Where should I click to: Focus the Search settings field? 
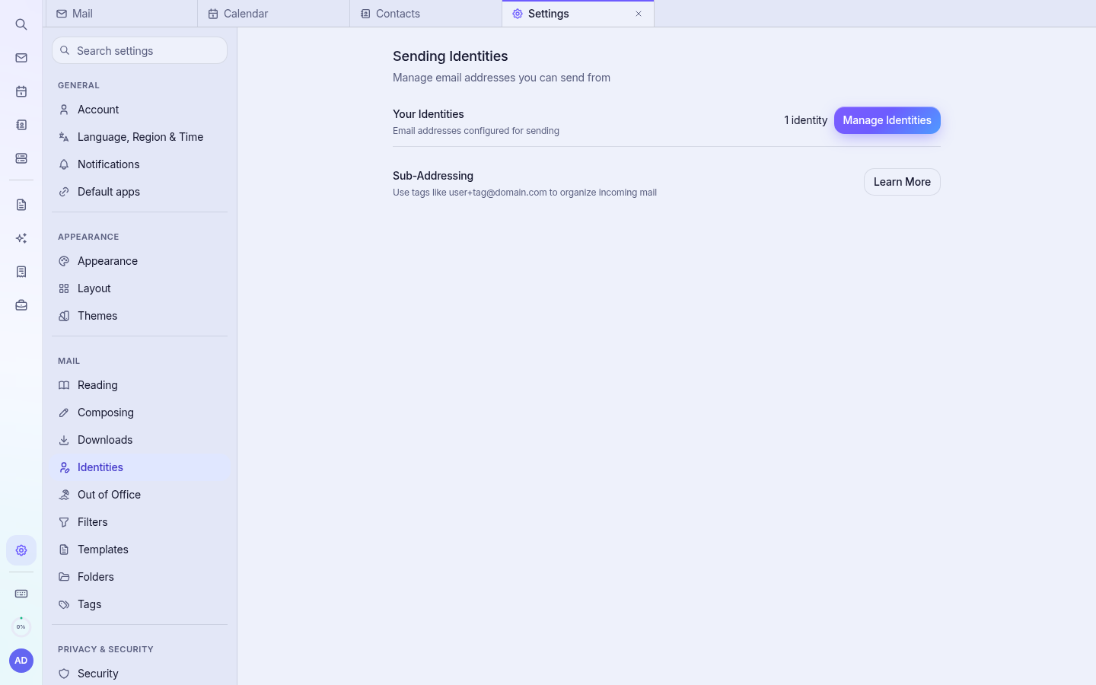click(x=140, y=50)
